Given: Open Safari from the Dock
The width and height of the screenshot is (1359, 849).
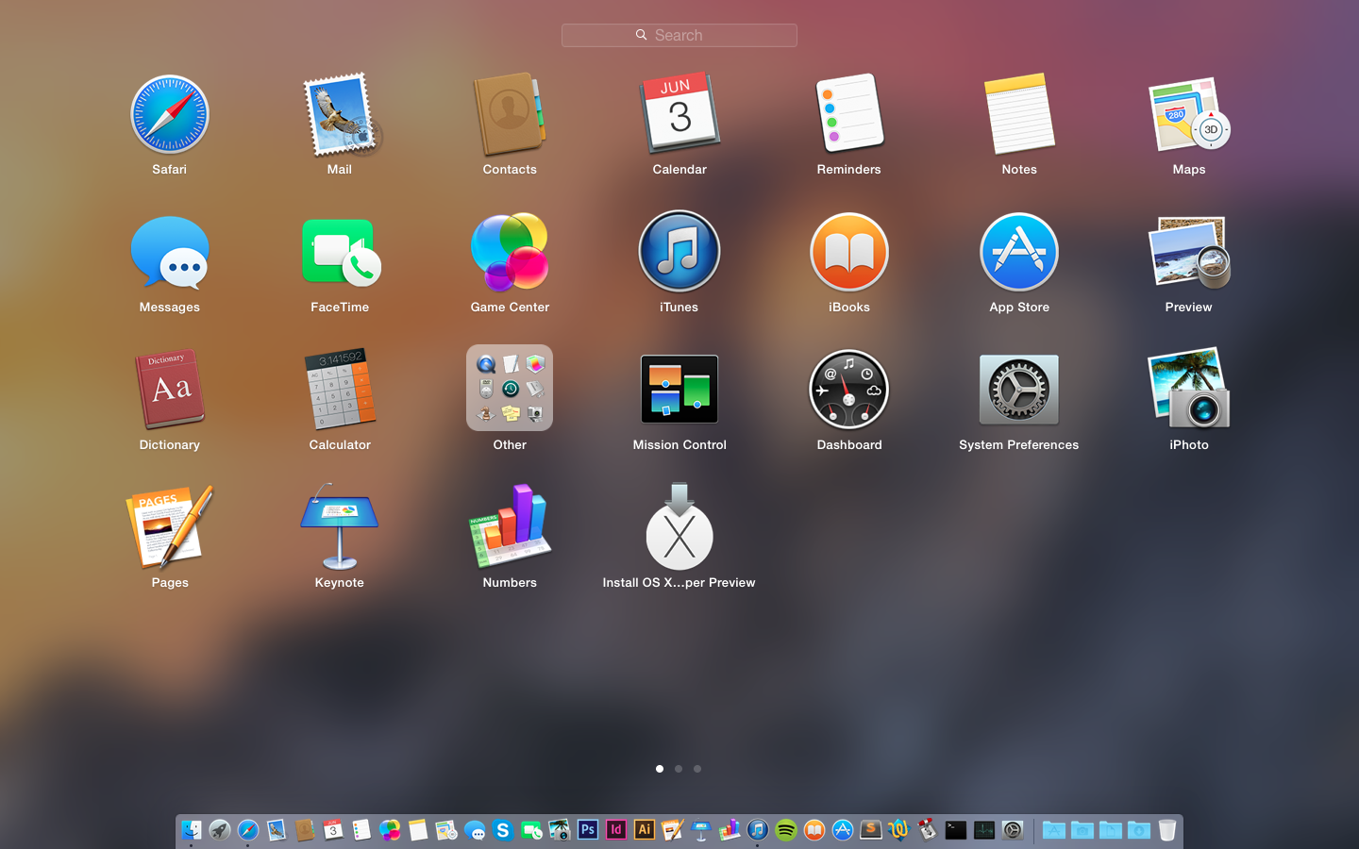Looking at the screenshot, I should pos(248,830).
